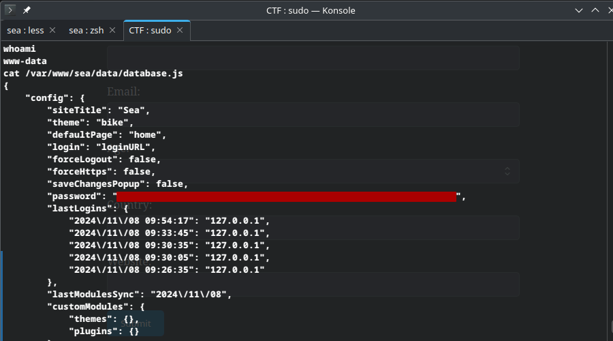Viewport: 613px width, 341px height.
Task: Open the faint dropdown arrows behind terminal
Action: pyautogui.click(x=507, y=171)
